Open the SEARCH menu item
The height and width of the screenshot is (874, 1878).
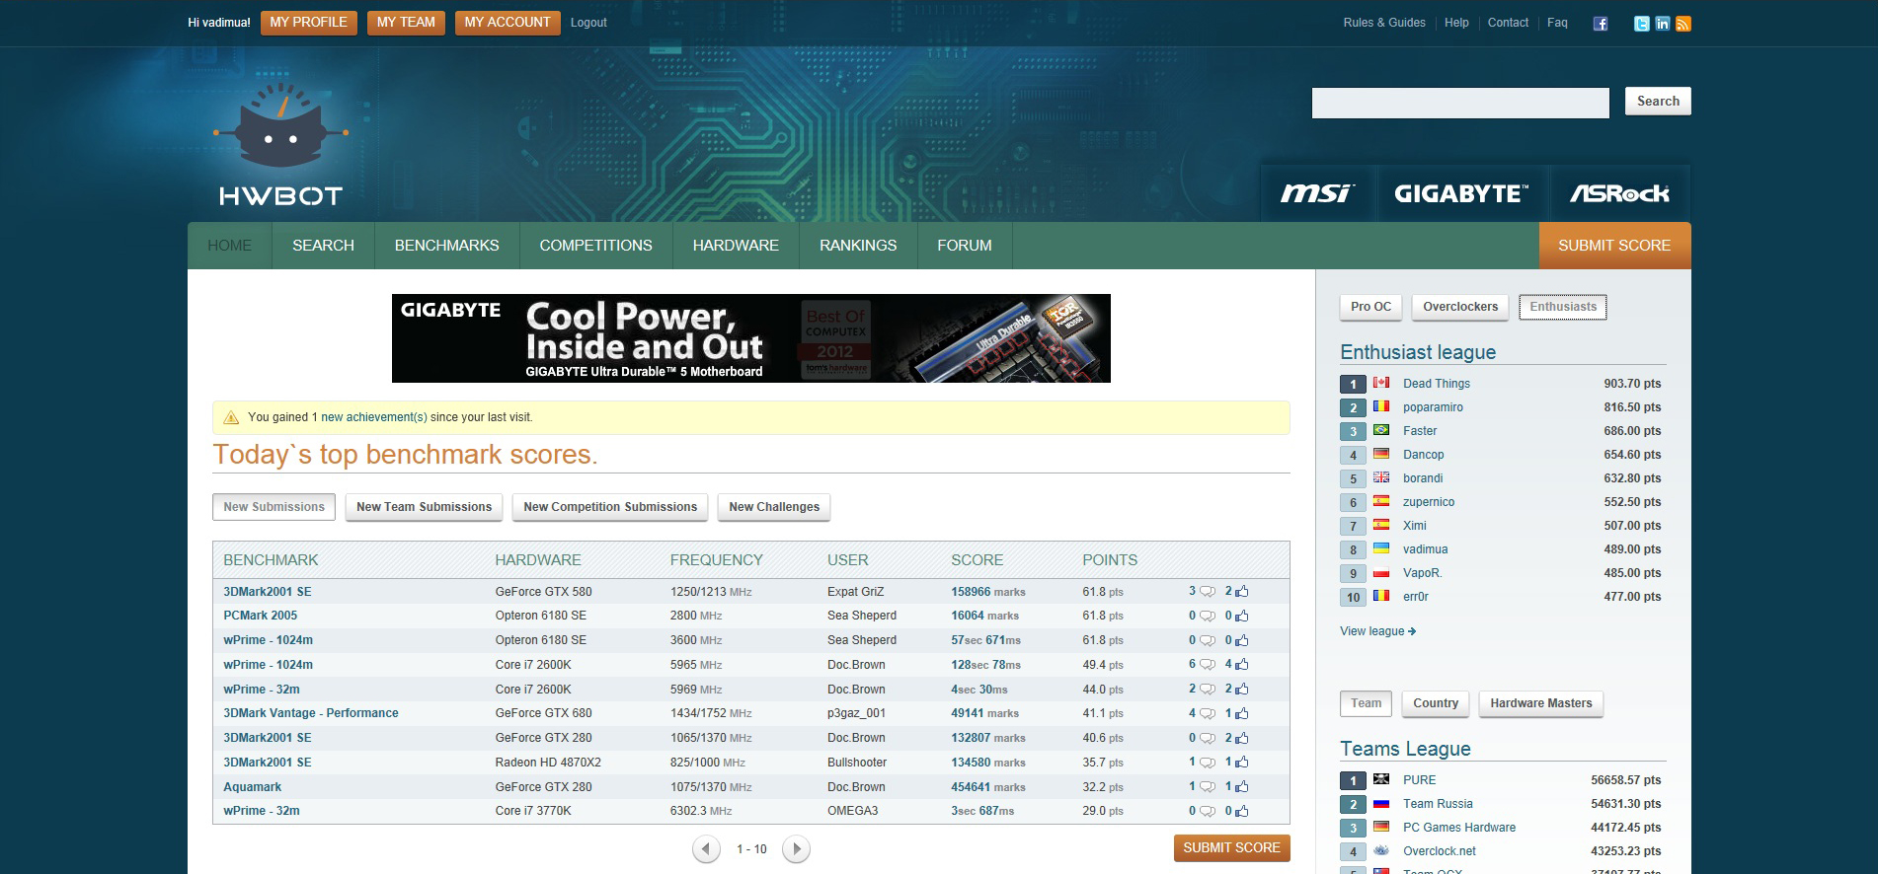coord(323,246)
